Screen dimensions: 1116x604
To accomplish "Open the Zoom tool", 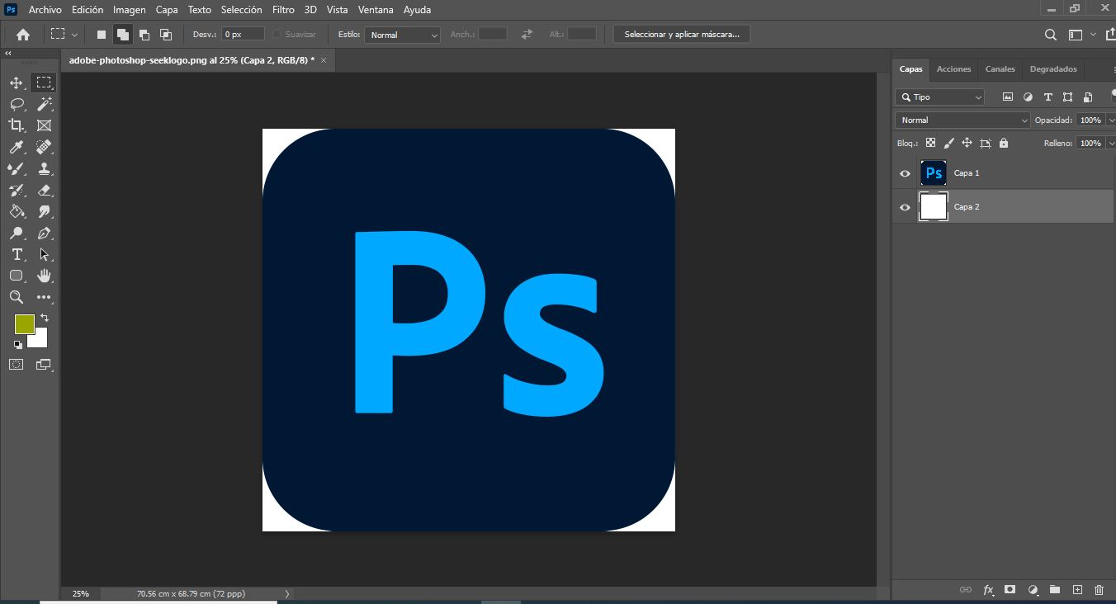I will click(x=16, y=297).
